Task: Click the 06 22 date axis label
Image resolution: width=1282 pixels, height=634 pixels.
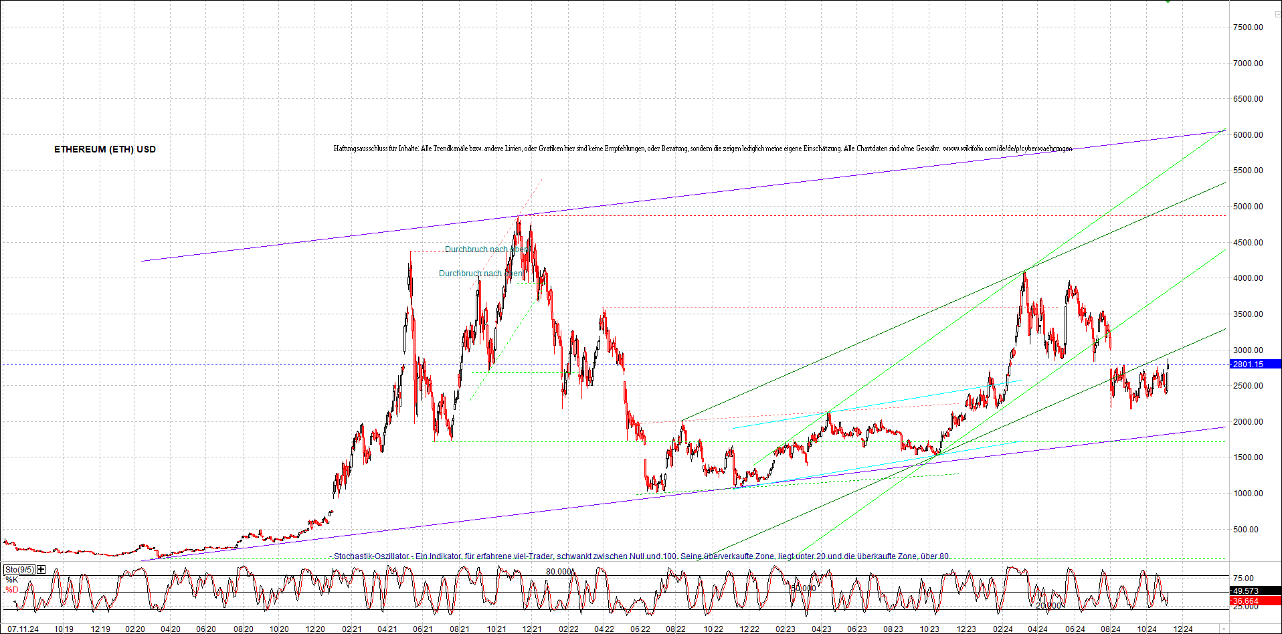Action: point(640,629)
